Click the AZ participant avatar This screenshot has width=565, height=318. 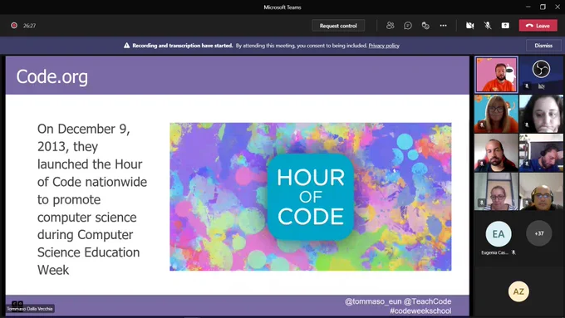pos(518,291)
